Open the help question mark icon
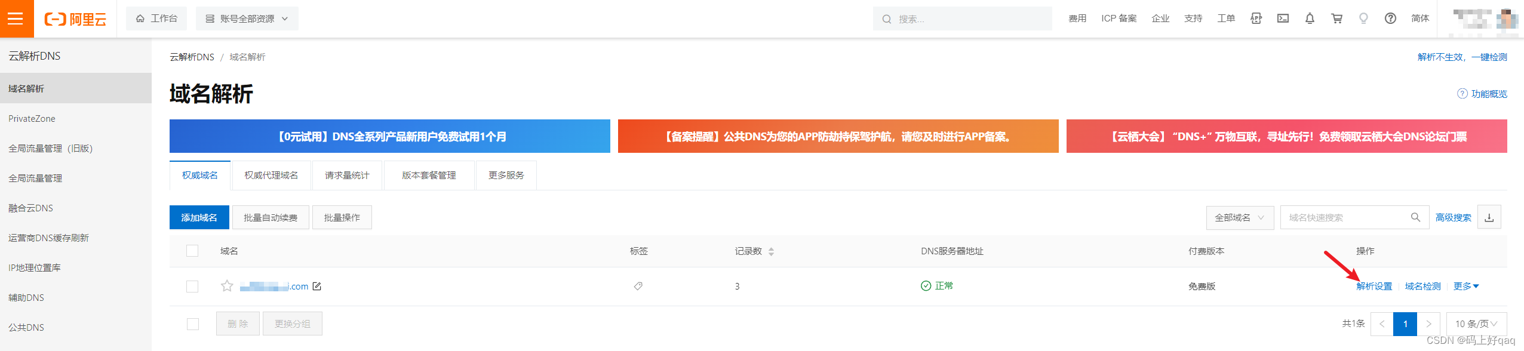This screenshot has height=351, width=1524. click(1390, 19)
